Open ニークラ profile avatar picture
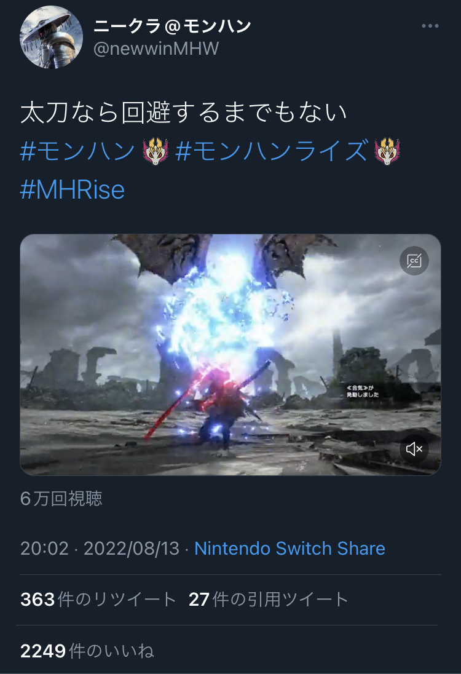The image size is (461, 674). click(51, 37)
